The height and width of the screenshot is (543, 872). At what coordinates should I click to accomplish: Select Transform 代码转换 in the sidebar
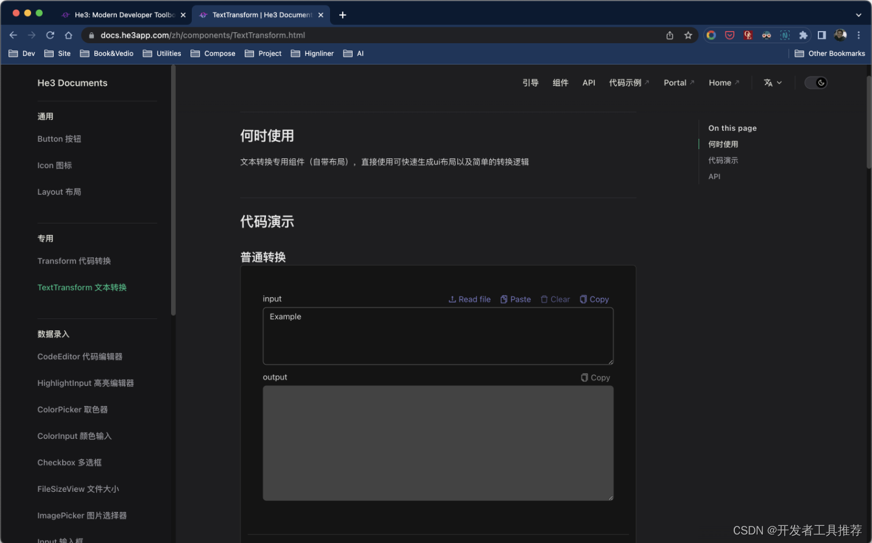74,261
